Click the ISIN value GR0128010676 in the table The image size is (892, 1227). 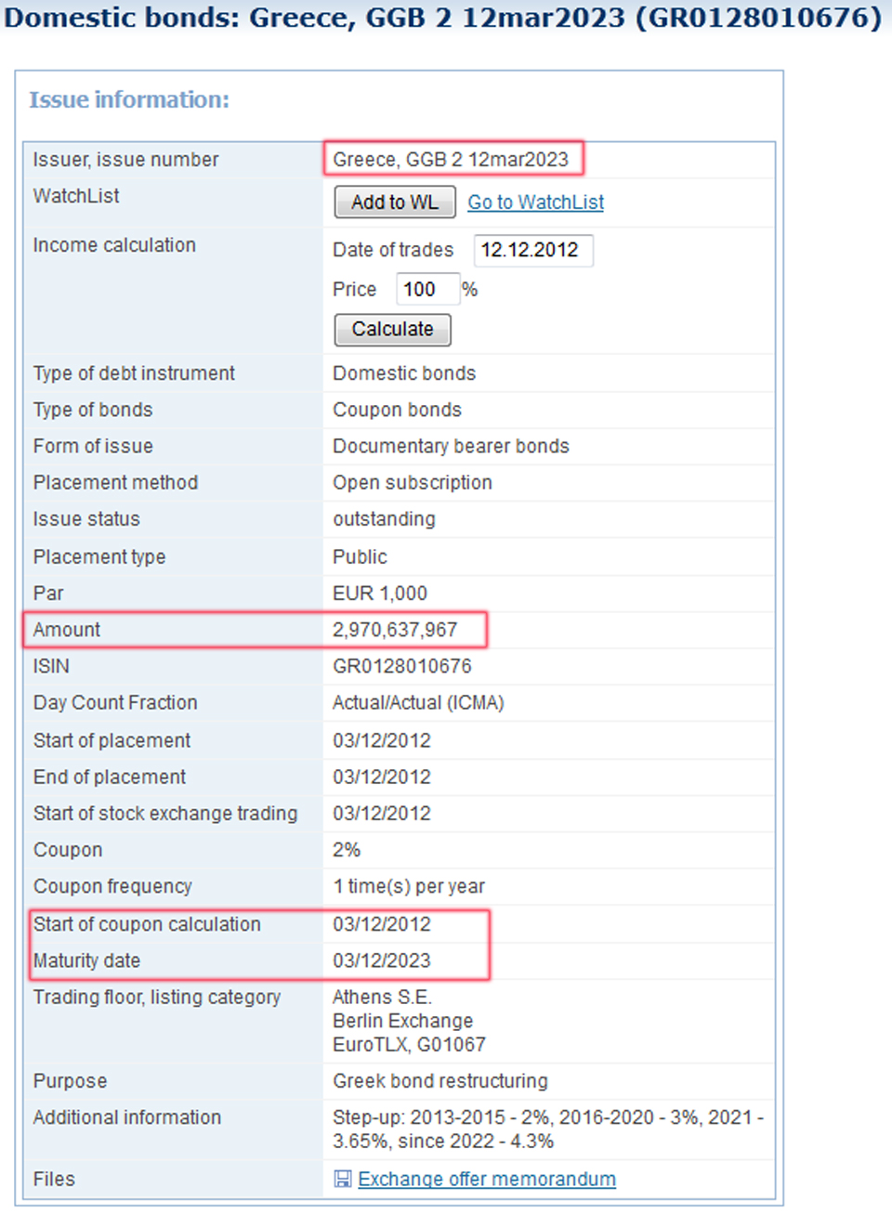point(401,666)
